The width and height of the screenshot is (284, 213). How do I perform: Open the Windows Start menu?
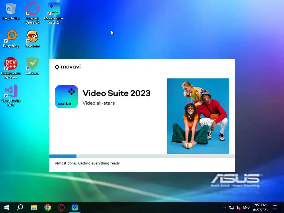pyautogui.click(x=7, y=207)
